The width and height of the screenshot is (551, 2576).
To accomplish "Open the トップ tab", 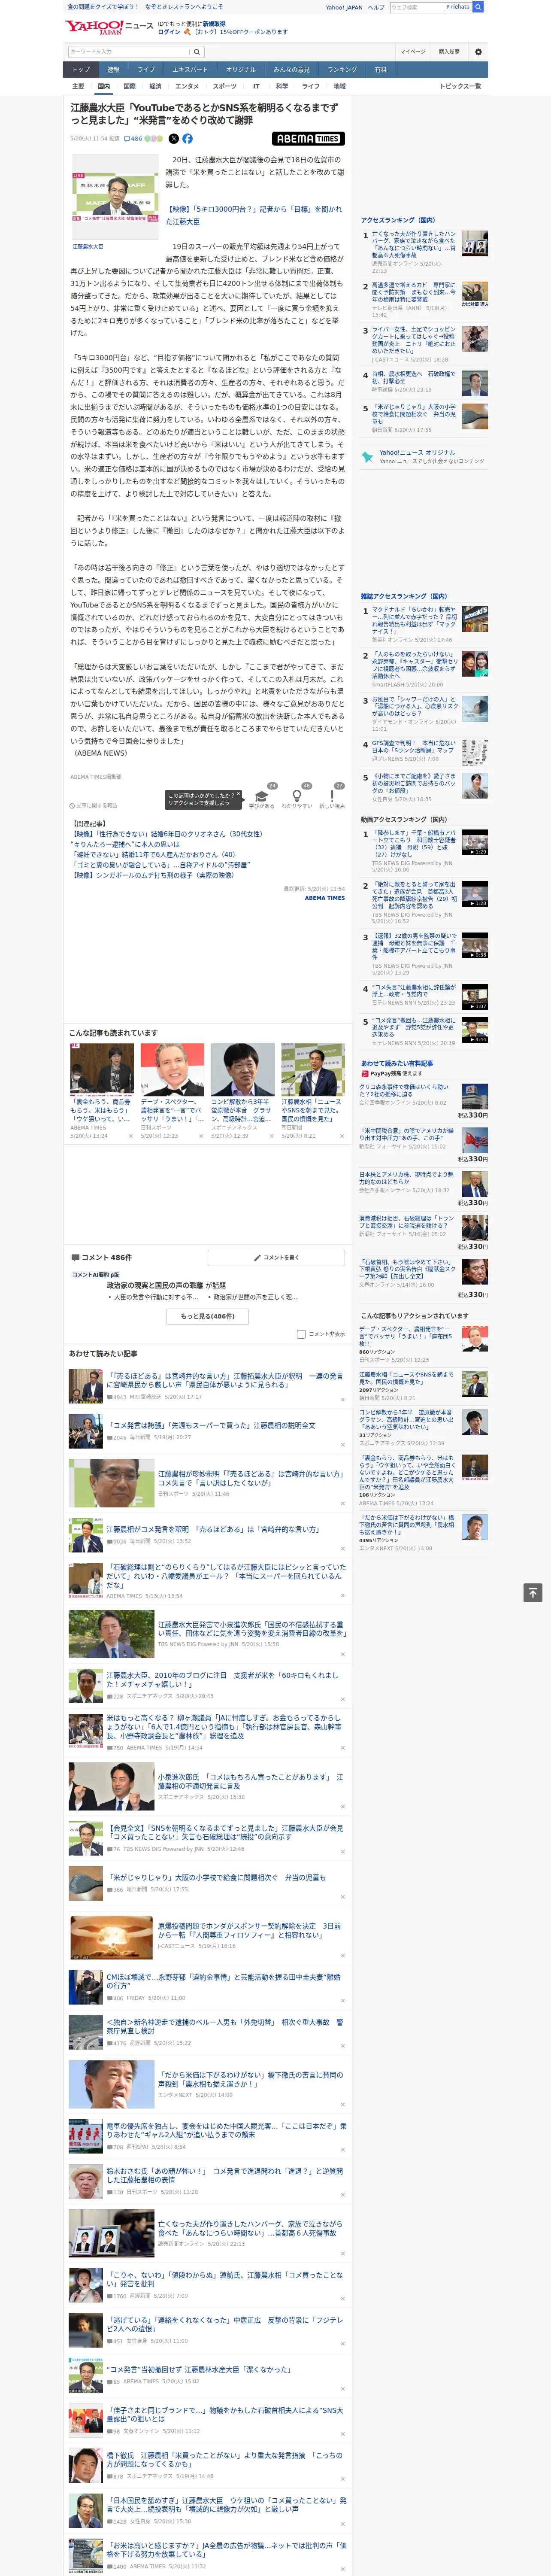I will (x=81, y=69).
